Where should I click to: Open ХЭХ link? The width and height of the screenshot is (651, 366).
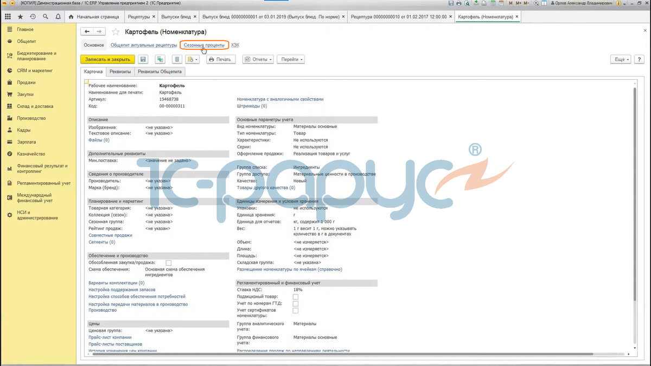pyautogui.click(x=235, y=45)
